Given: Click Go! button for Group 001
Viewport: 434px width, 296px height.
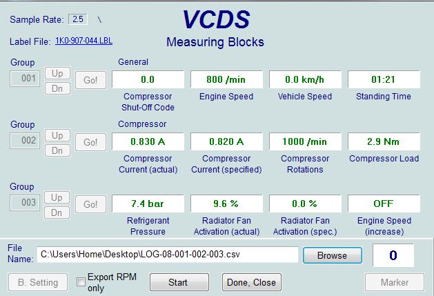Looking at the screenshot, I should click(91, 80).
